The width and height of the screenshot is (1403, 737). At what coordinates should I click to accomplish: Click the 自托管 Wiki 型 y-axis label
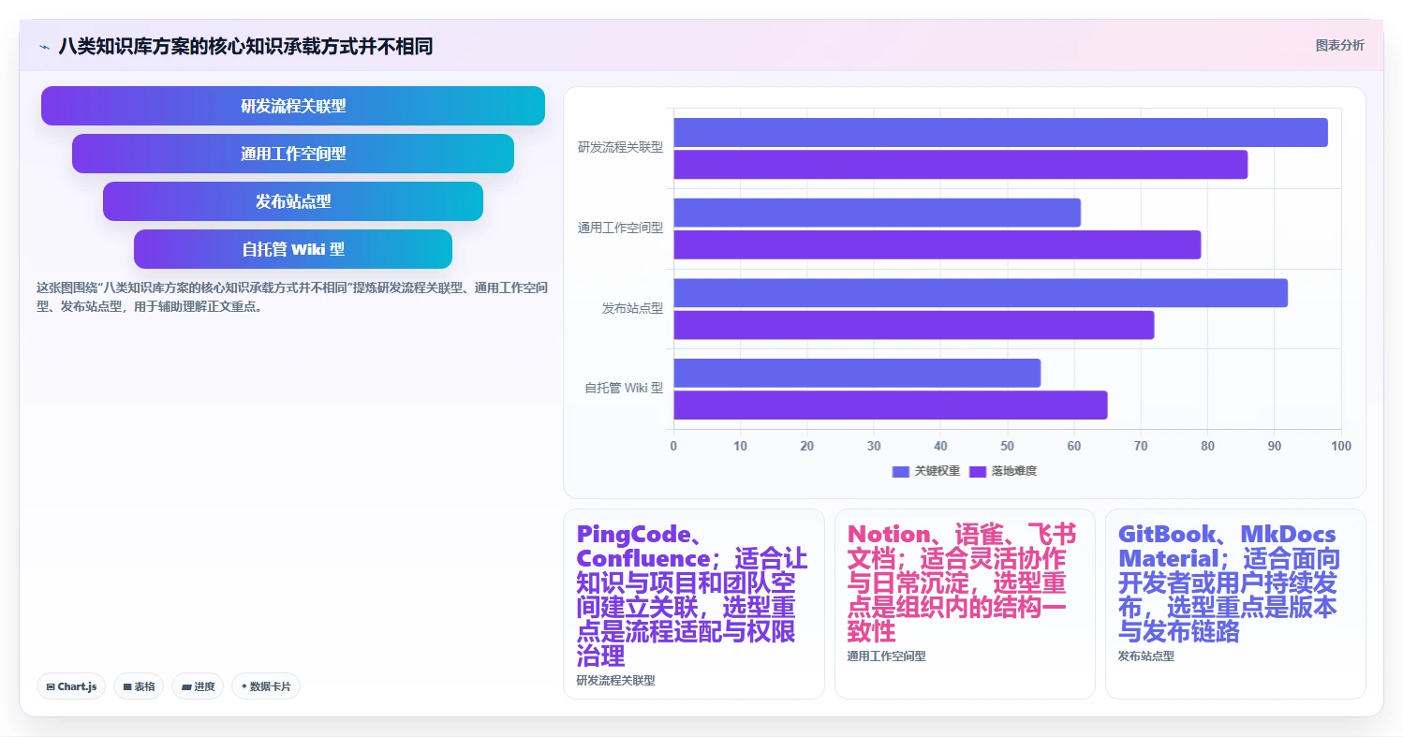pos(624,388)
